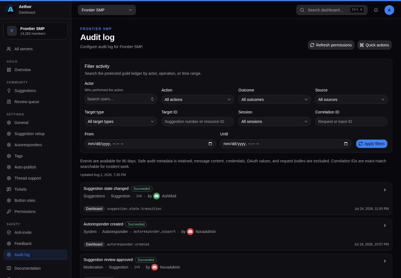Open the Overview page
Screen dimensions: 401x278
(35, 70)
